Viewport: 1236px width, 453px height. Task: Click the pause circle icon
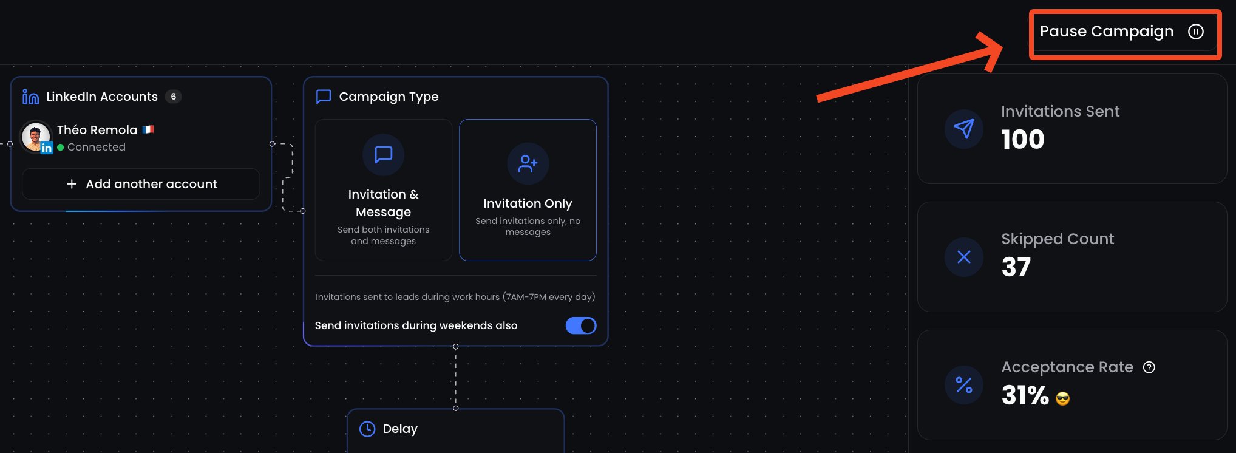click(x=1196, y=32)
